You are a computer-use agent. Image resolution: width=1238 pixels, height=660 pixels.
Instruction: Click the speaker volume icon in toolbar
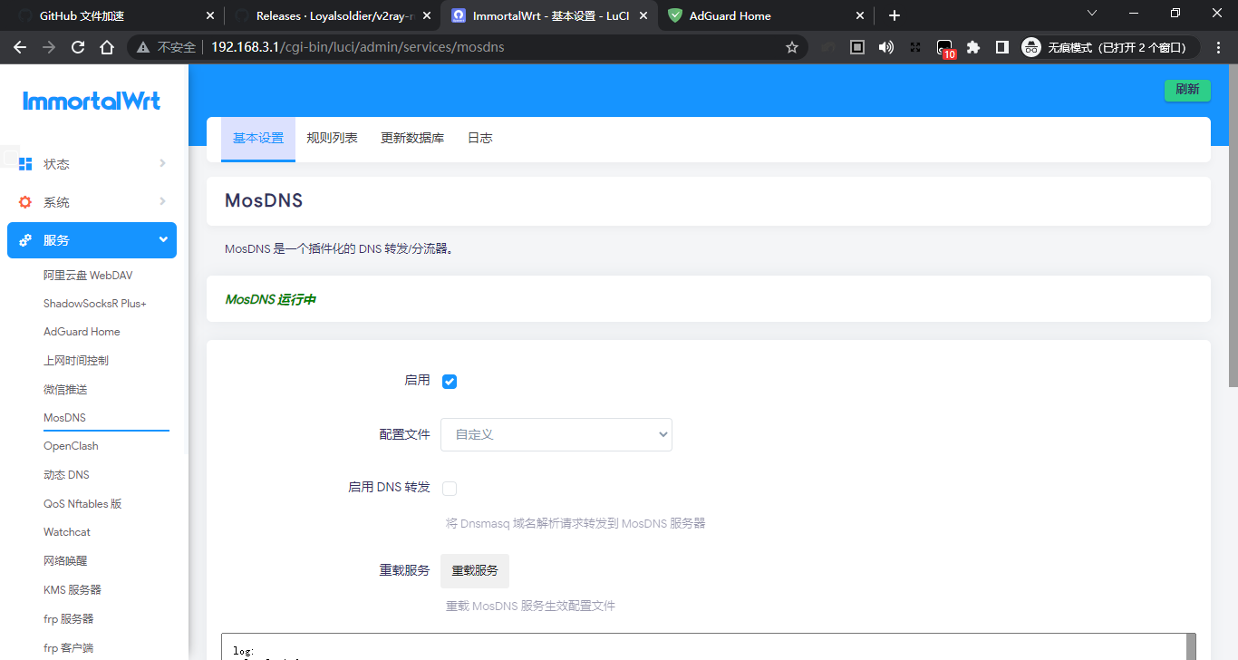(x=885, y=47)
